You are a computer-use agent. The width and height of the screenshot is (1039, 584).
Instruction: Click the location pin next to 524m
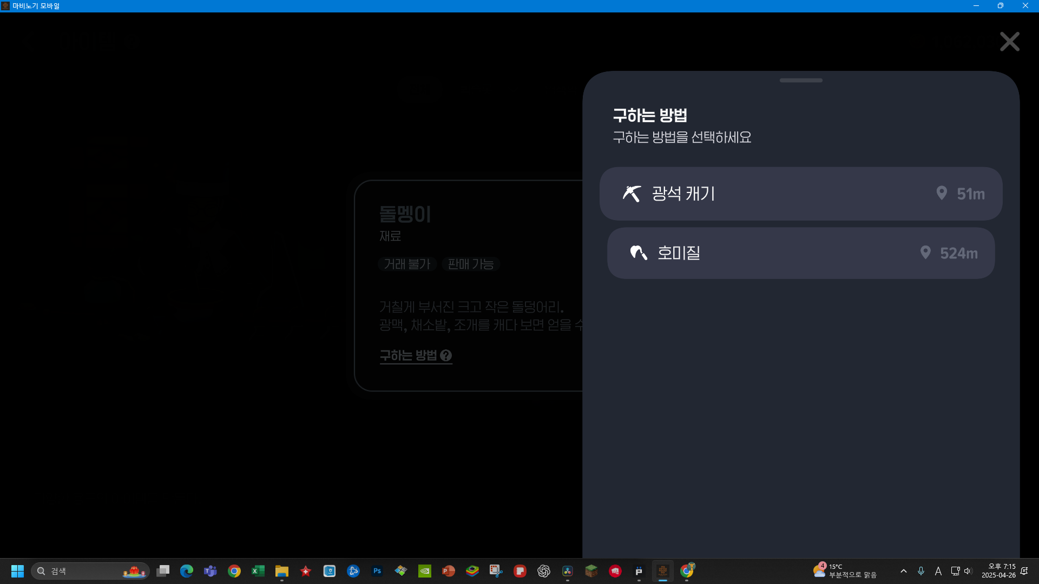click(925, 253)
